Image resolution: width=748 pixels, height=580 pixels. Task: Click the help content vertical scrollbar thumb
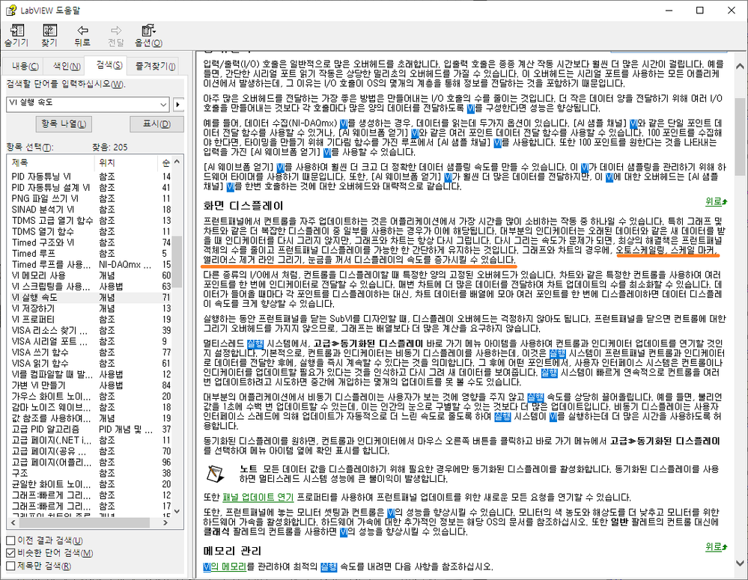[x=740, y=137]
